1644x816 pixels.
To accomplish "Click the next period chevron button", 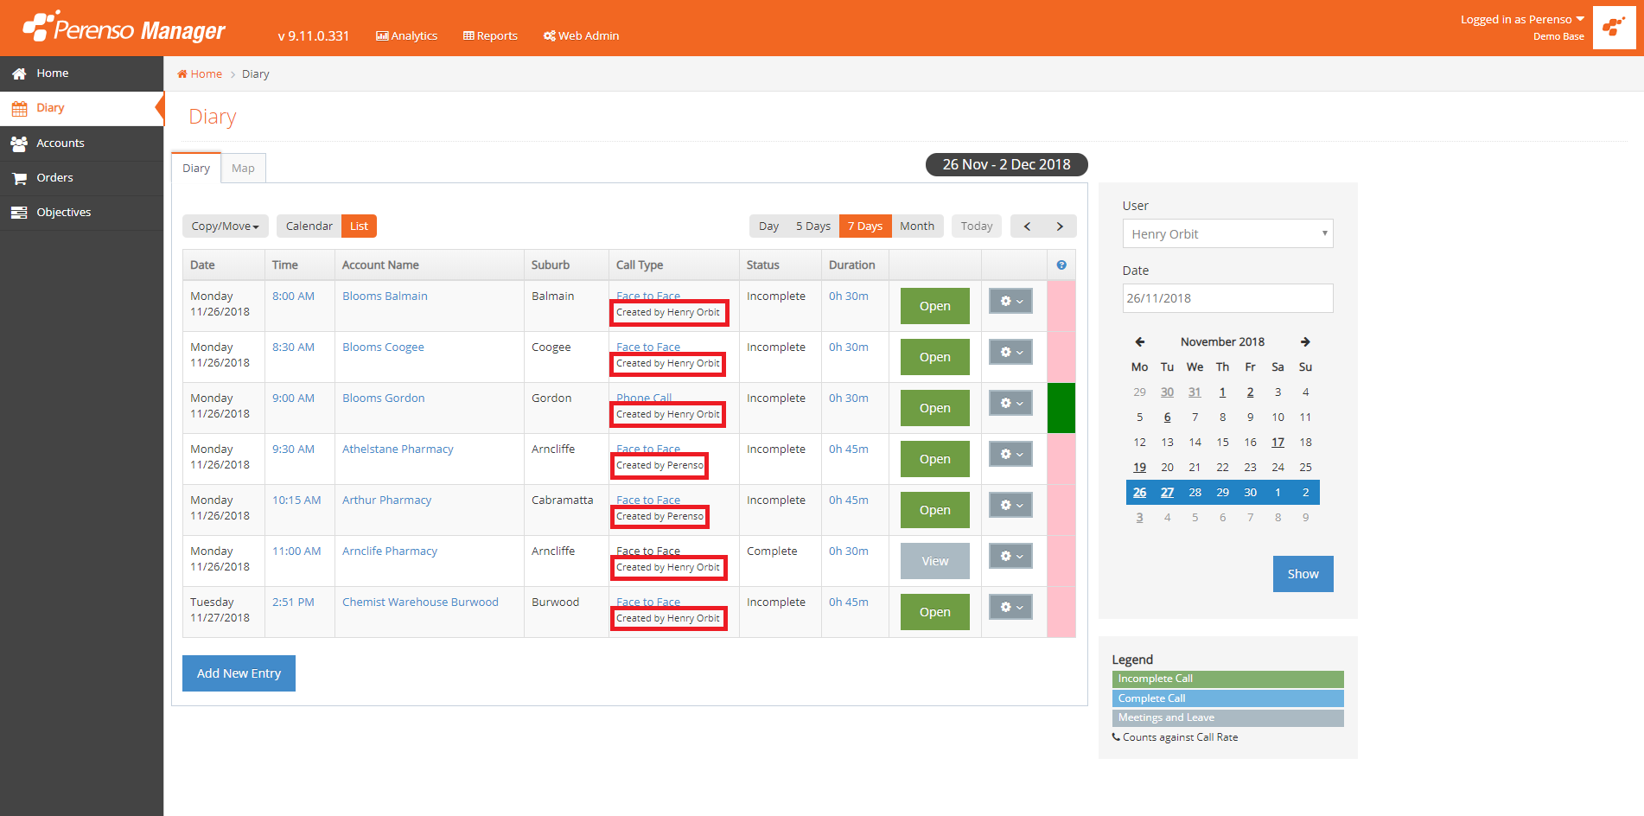I will [x=1060, y=226].
